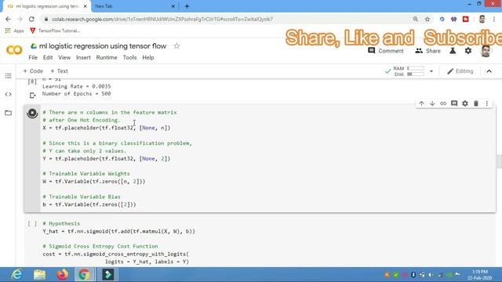Image resolution: width=502 pixels, height=282 pixels.
Task: Click the Disk usage bar
Action: pos(416,74)
